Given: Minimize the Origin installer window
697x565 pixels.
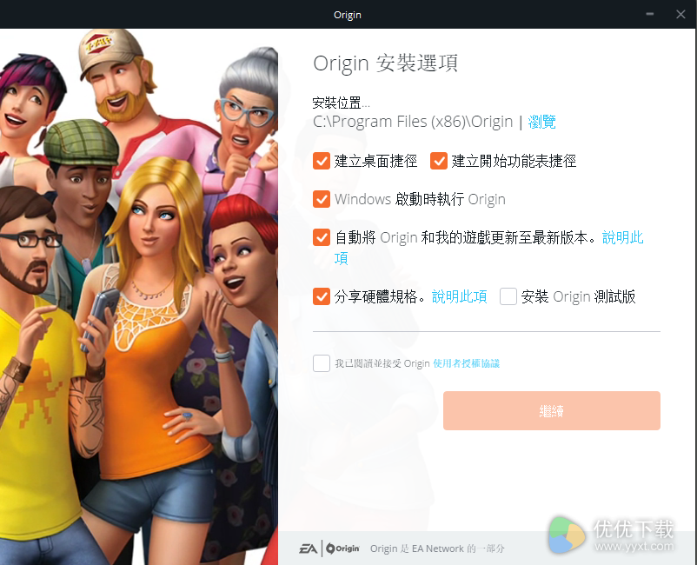Looking at the screenshot, I should 650,14.
